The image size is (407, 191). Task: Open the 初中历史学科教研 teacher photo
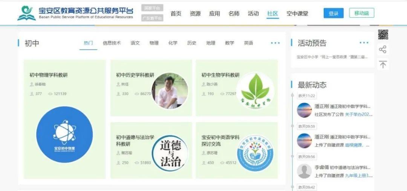click(x=170, y=91)
